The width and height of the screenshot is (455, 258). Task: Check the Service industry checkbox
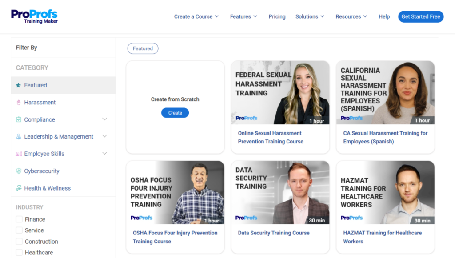coord(19,230)
